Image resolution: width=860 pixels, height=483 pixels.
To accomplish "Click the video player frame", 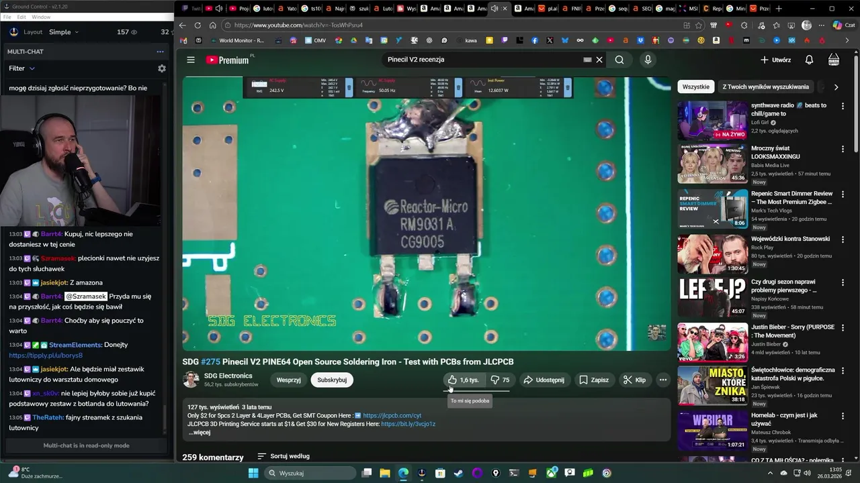I will 427,213.
